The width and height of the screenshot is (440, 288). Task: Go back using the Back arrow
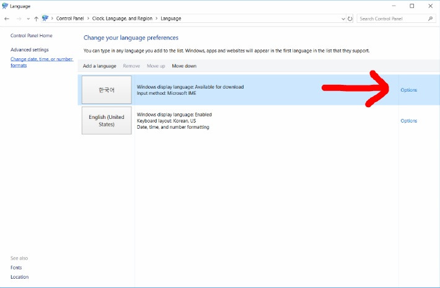7,19
